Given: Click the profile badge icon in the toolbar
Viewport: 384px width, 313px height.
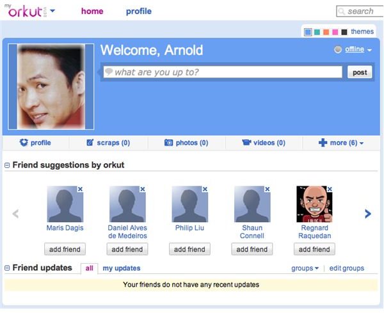Looking at the screenshot, I should tap(24, 143).
